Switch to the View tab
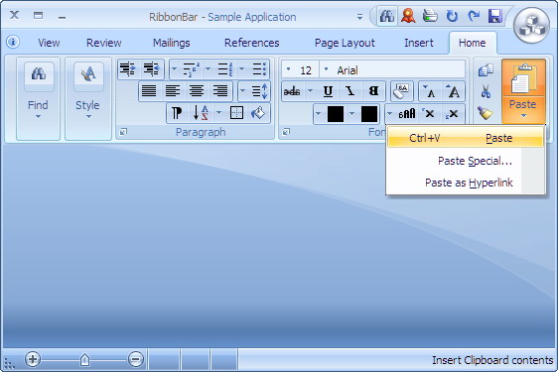This screenshot has width=558, height=372. click(49, 43)
